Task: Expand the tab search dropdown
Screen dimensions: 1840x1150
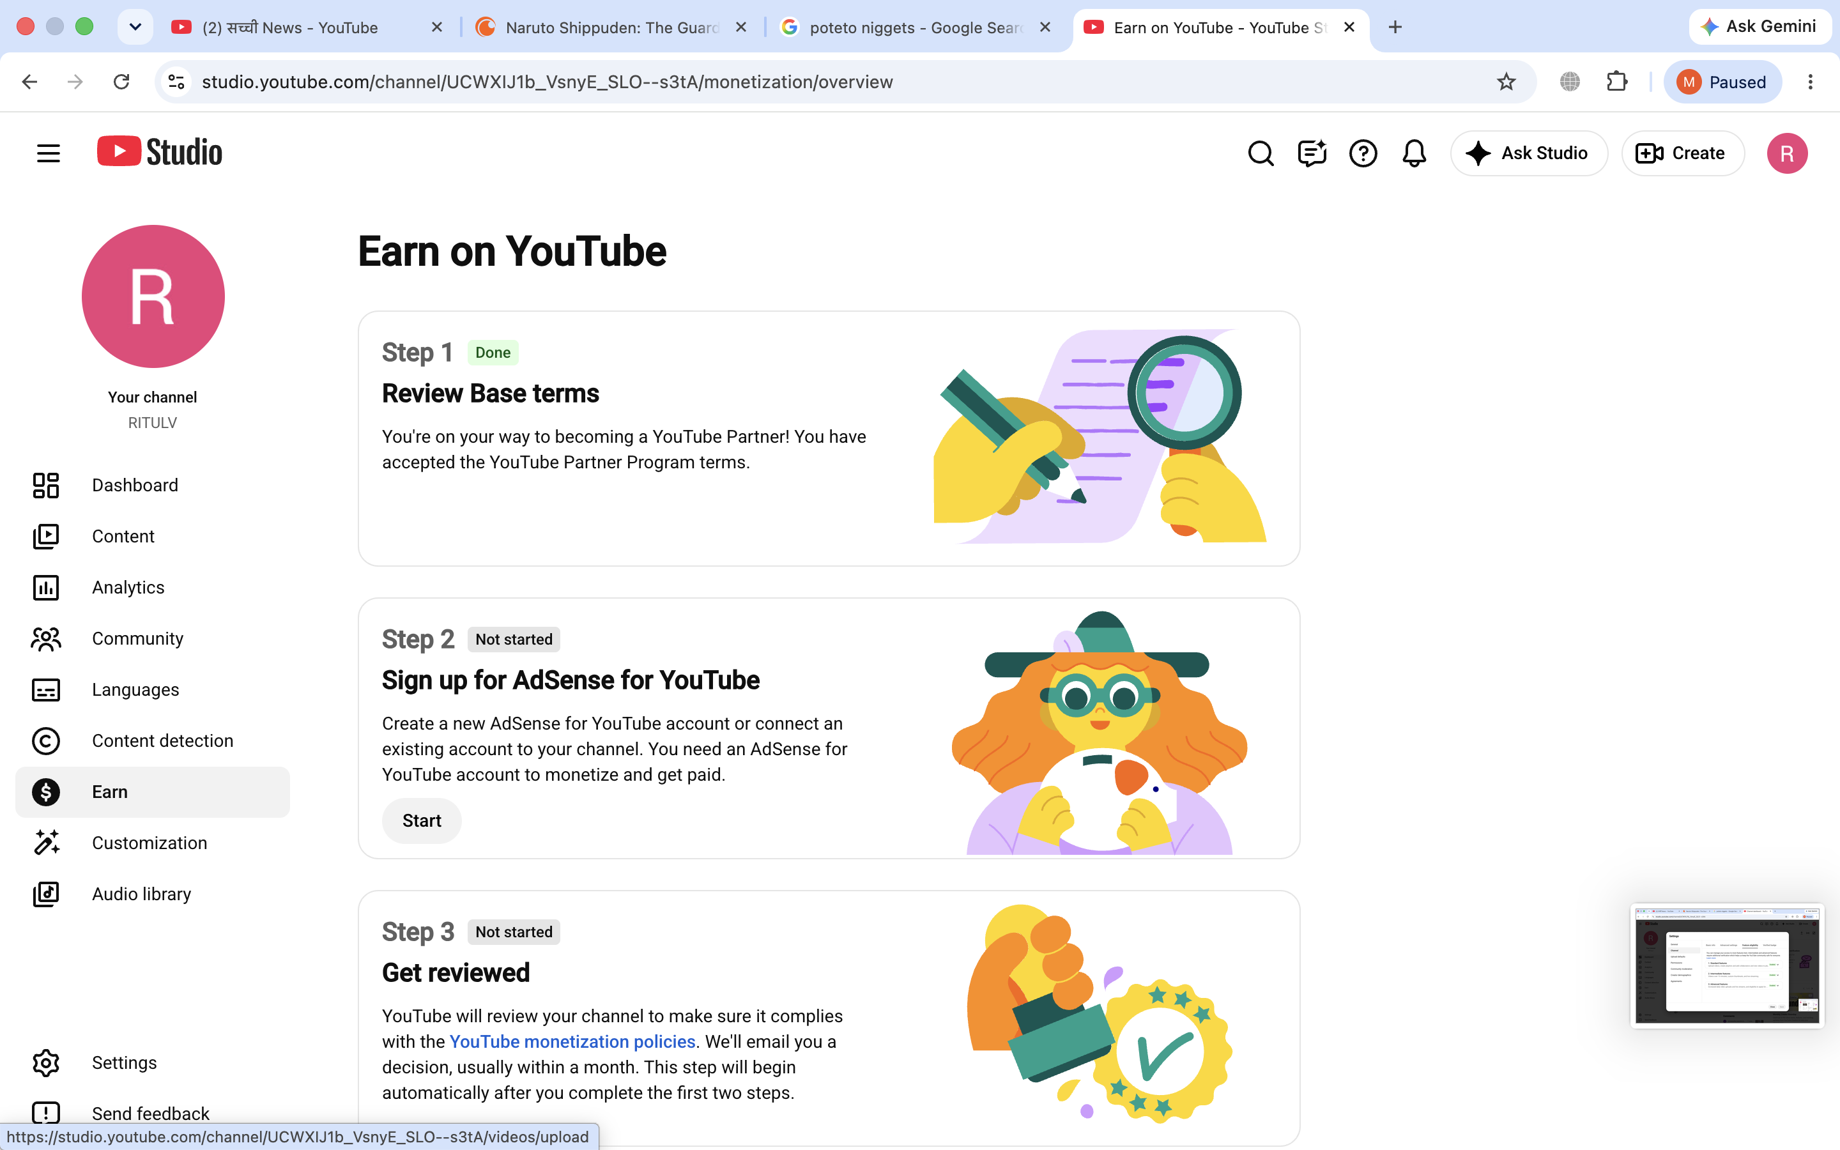Action: (135, 27)
